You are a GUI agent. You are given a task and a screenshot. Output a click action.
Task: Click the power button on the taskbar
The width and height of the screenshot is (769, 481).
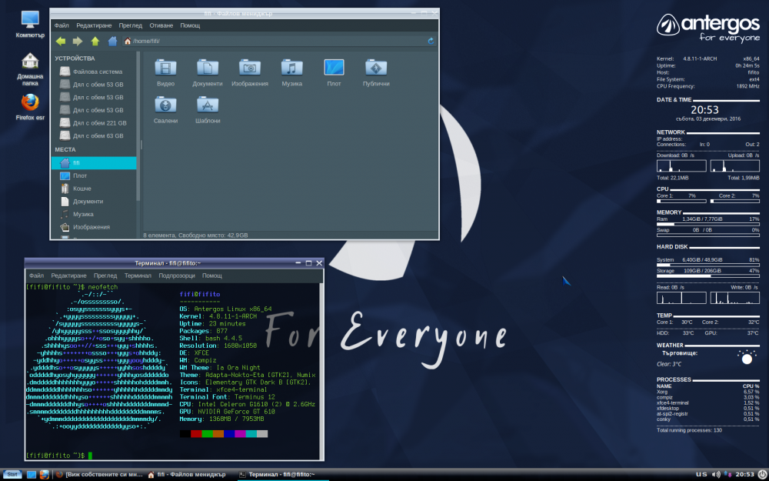(761, 475)
